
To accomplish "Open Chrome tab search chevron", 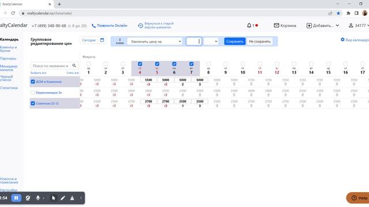I will (338, 4).
